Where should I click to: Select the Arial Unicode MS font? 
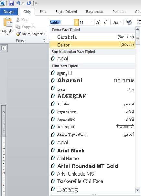pos(92,174)
